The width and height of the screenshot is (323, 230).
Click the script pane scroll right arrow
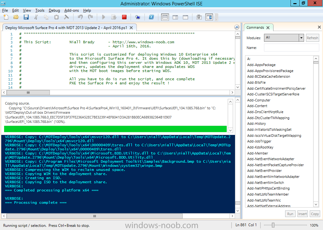coord(232,93)
